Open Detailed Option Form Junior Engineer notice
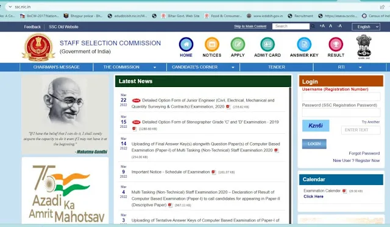Viewport: 390px width, 227px height. click(203, 103)
